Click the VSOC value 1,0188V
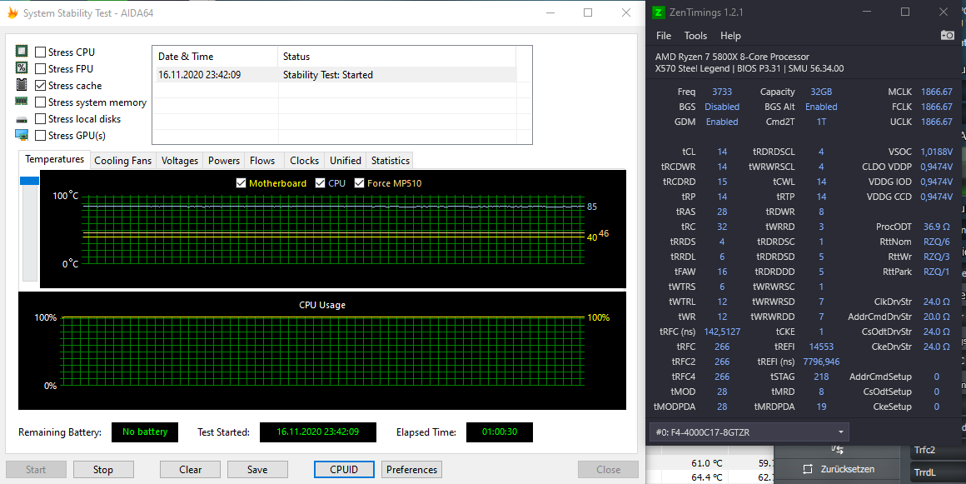The width and height of the screenshot is (966, 484). pyautogui.click(x=936, y=152)
